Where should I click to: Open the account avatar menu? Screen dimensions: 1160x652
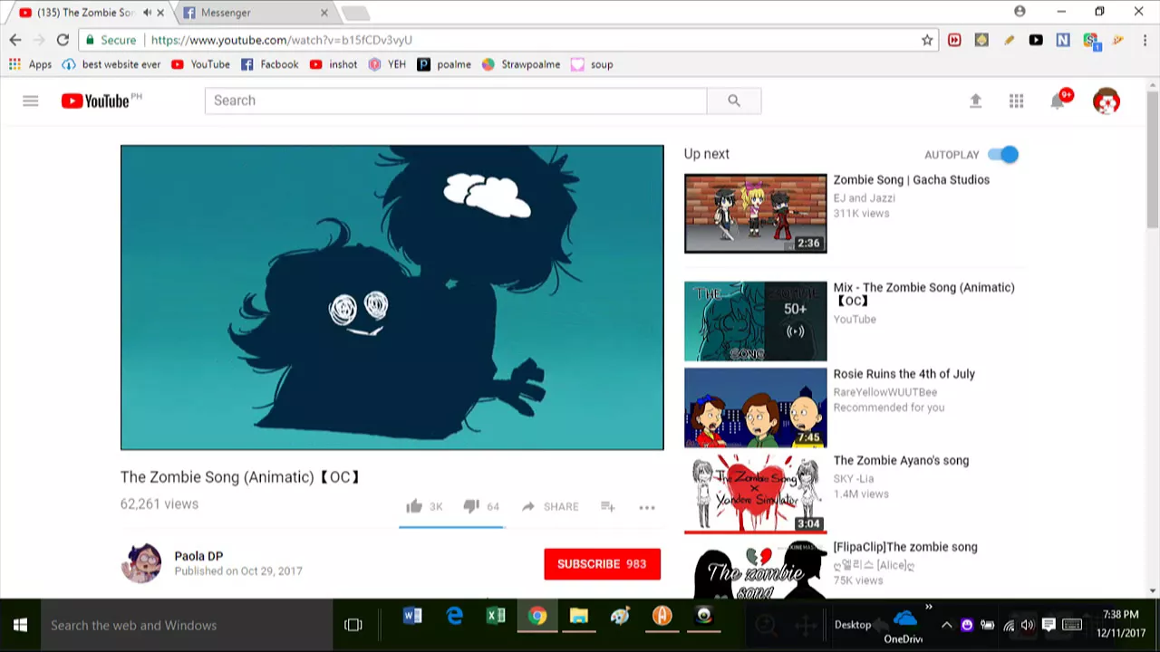(1107, 101)
